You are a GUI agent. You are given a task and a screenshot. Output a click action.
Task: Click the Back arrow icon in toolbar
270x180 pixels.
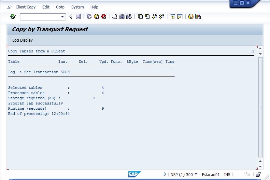click(89, 17)
